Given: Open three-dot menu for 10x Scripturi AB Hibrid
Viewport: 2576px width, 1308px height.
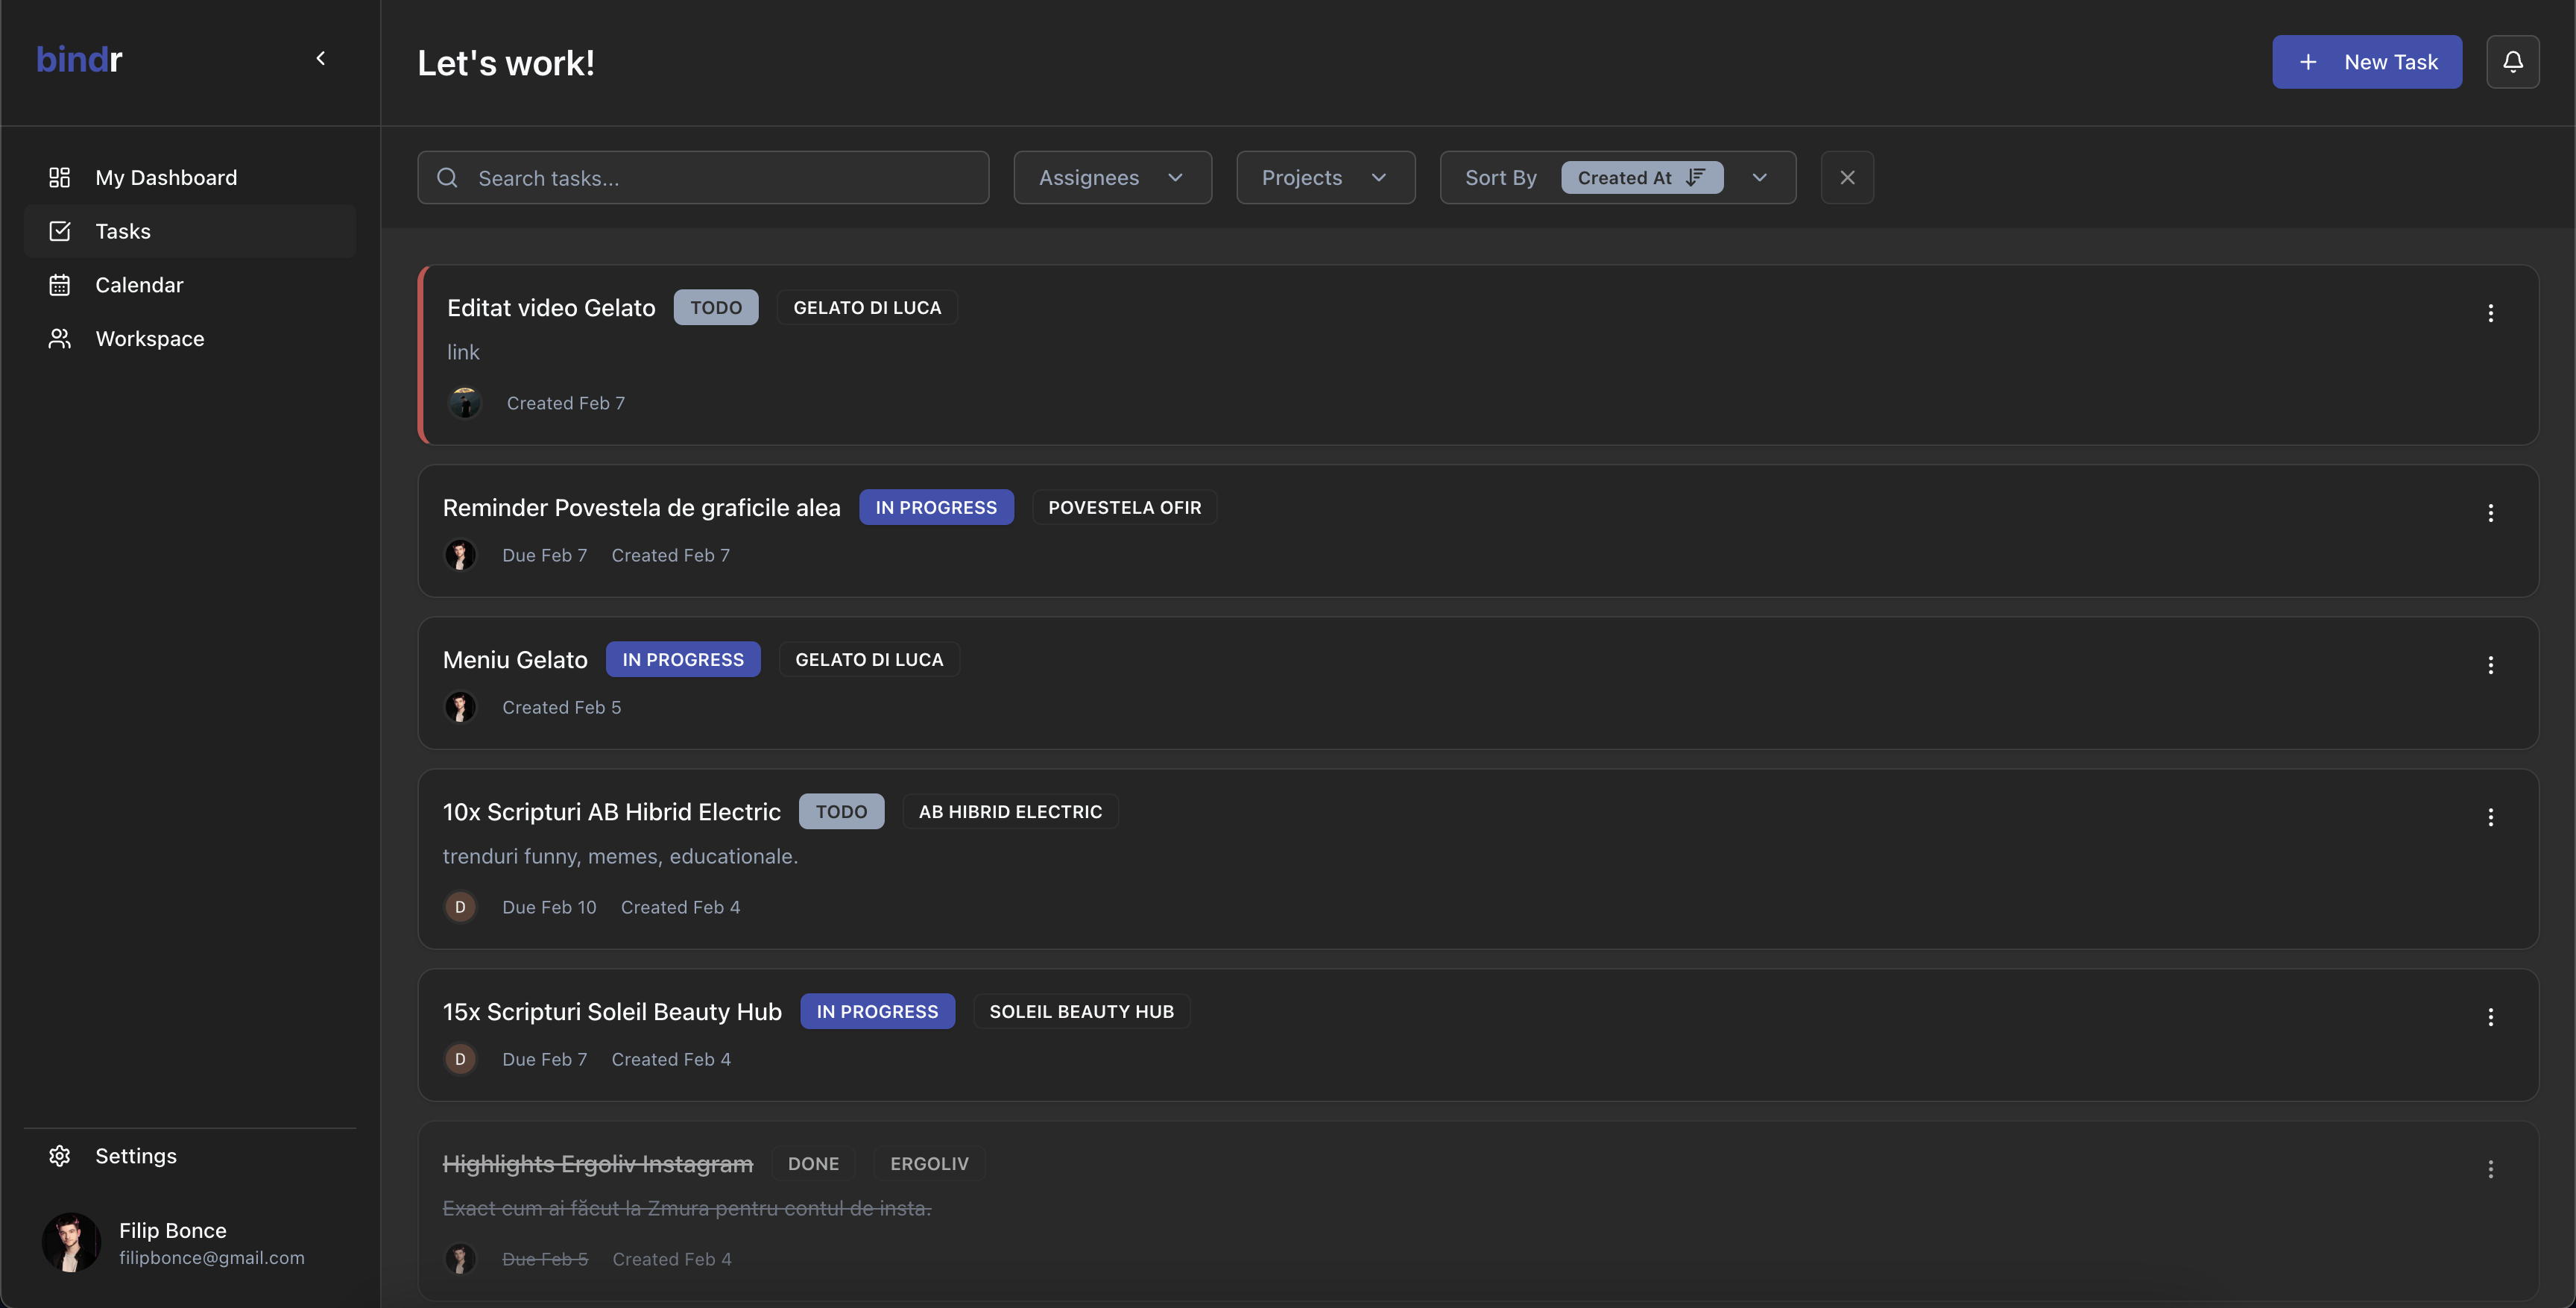Looking at the screenshot, I should pyautogui.click(x=2490, y=817).
